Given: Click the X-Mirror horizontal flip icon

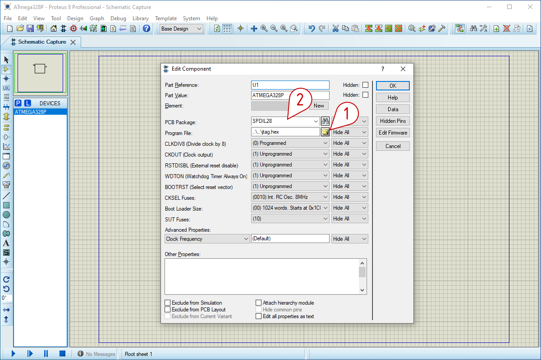Looking at the screenshot, I should [6, 310].
